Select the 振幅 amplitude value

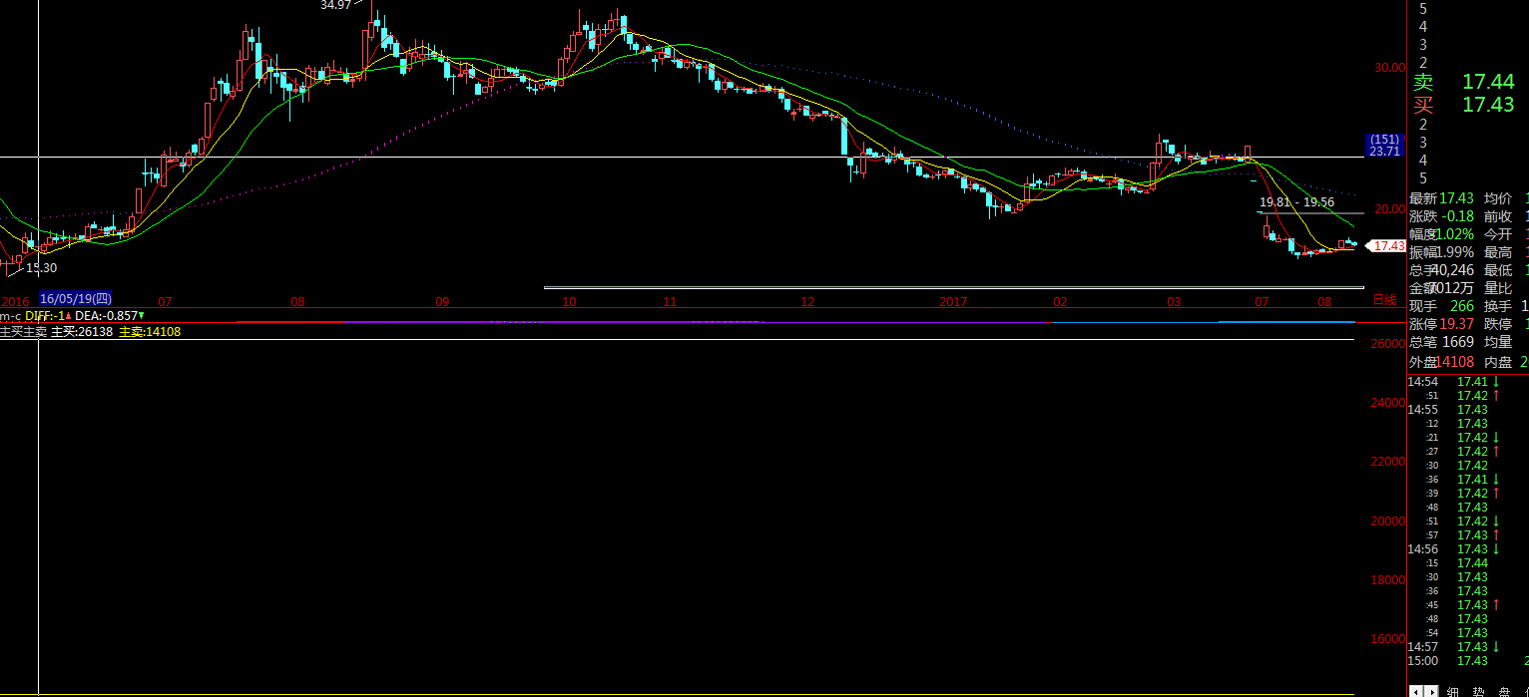[x=1455, y=252]
